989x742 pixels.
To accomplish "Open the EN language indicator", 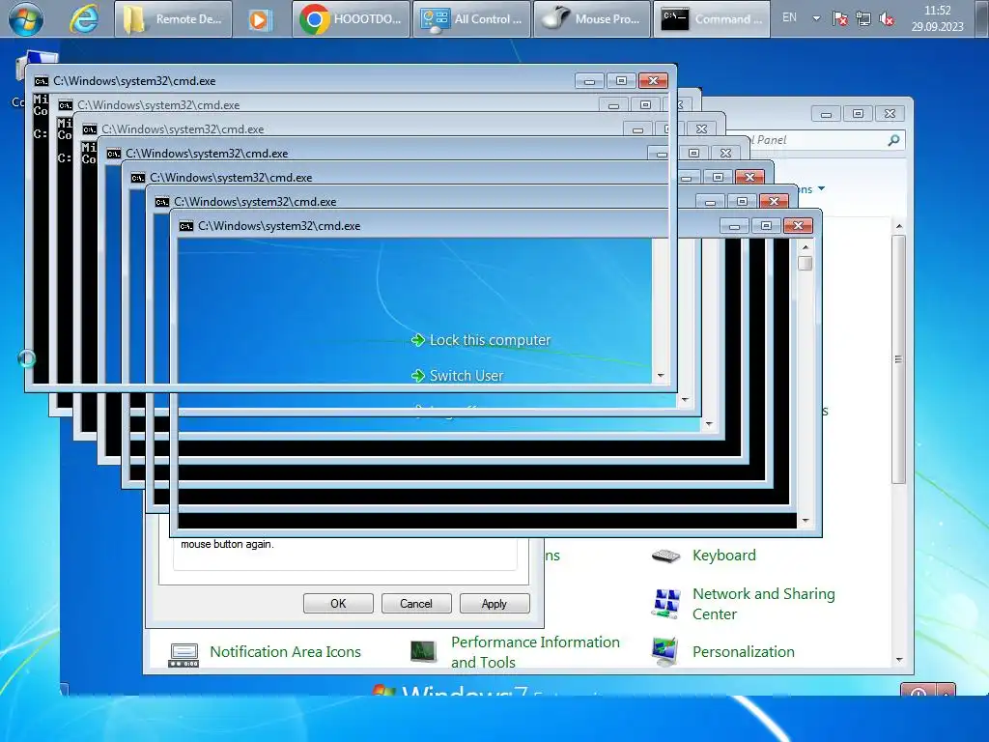I will click(789, 17).
